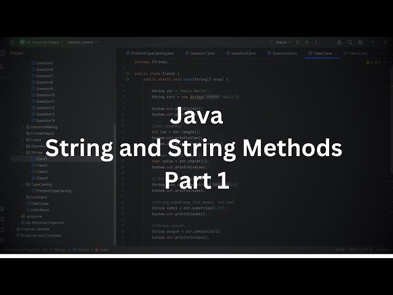
Task: Select Class1 in Strings package
Action: pyautogui.click(x=39, y=159)
